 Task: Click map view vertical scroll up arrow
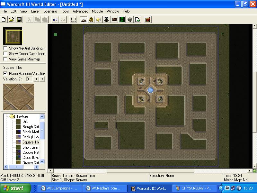[x=254, y=26]
